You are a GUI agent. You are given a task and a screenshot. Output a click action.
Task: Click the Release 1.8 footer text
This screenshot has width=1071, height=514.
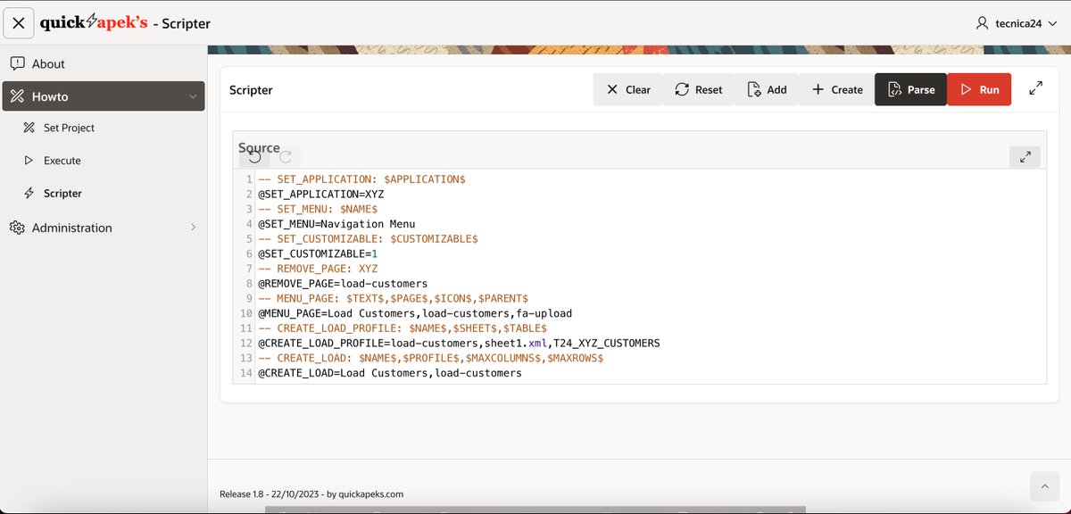tap(311, 493)
